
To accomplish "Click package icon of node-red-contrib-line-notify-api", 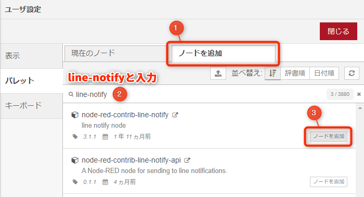I will 75,160.
